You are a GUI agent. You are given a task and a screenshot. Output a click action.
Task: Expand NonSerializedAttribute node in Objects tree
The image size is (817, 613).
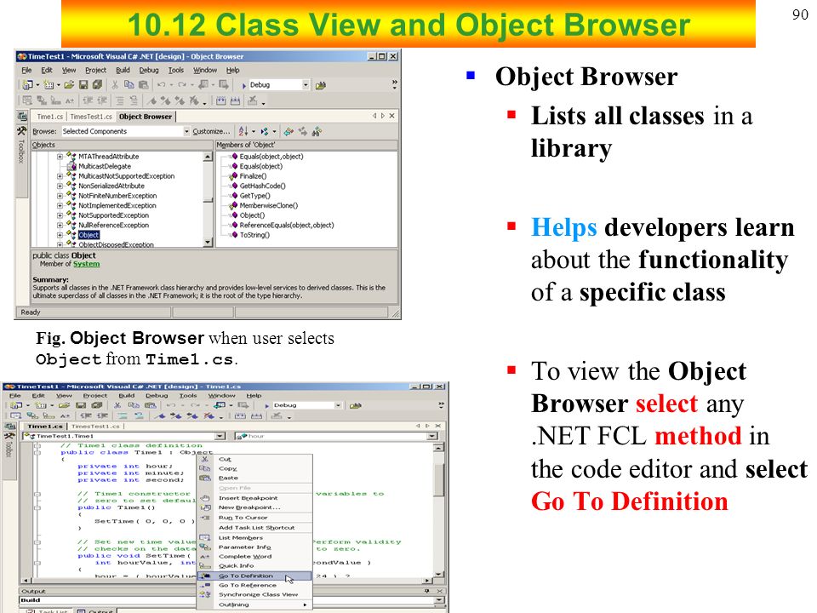click(x=60, y=186)
